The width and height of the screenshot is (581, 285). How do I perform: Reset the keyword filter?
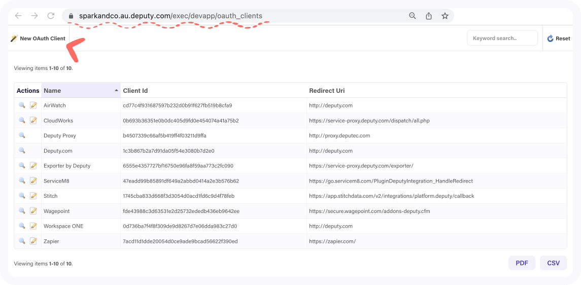point(559,39)
